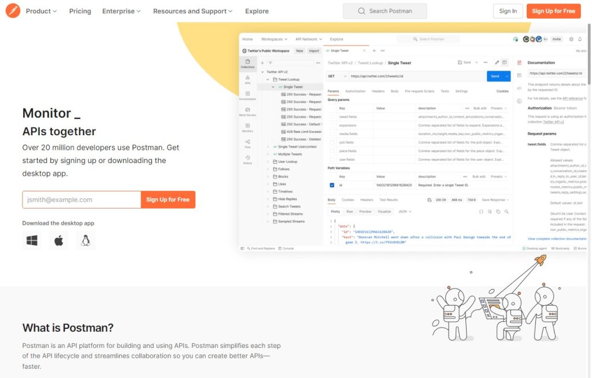Download the macOS desktop app via Apple icon
The height and width of the screenshot is (378, 592).
click(58, 240)
